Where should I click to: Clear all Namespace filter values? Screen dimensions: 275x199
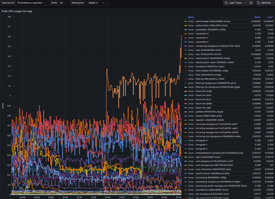(103, 3)
